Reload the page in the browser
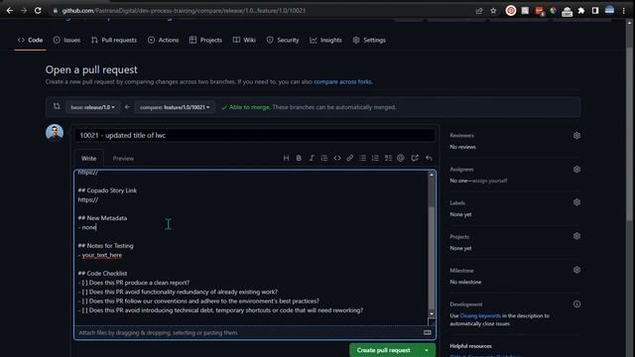Screen dimensions: 635x357 point(38,11)
